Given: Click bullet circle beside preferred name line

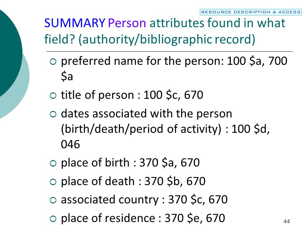Looking at the screenshot, I should pyautogui.click(x=53, y=62).
